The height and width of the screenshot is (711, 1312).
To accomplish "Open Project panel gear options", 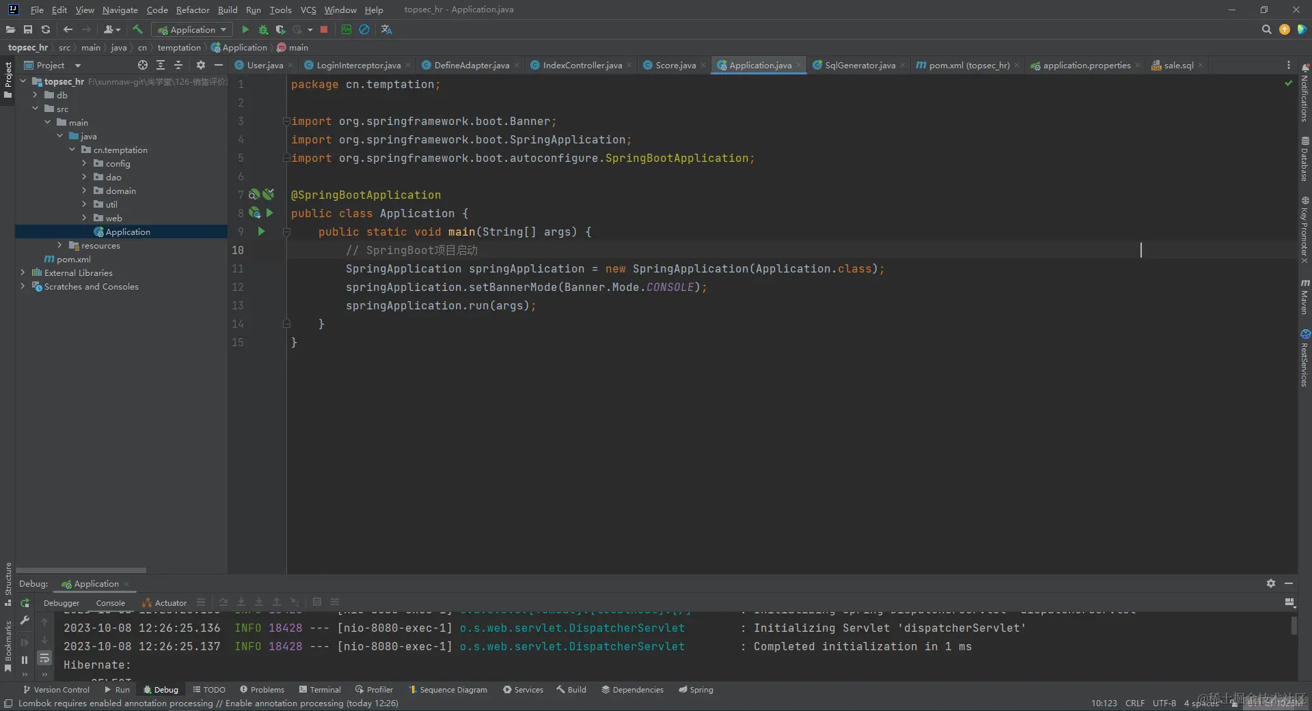I will click(200, 65).
